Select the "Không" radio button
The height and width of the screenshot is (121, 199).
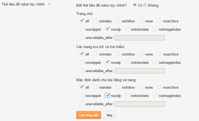coord(145,5)
